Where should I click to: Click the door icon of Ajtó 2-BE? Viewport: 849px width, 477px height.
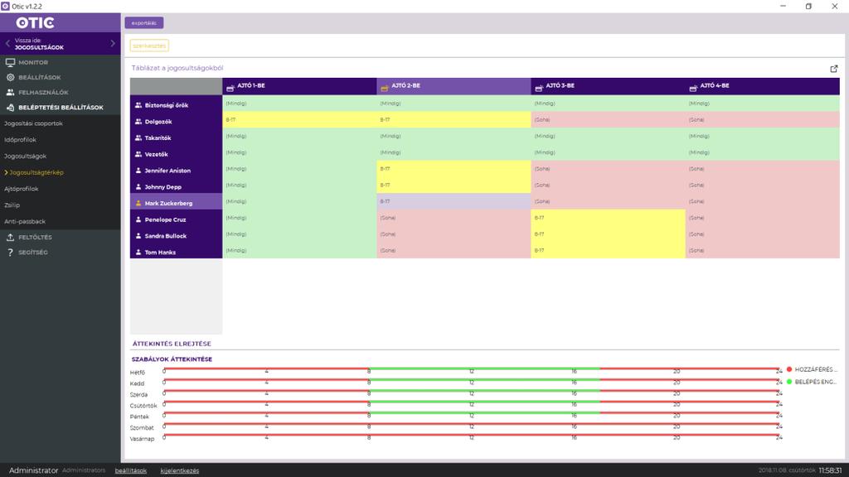[x=385, y=86]
